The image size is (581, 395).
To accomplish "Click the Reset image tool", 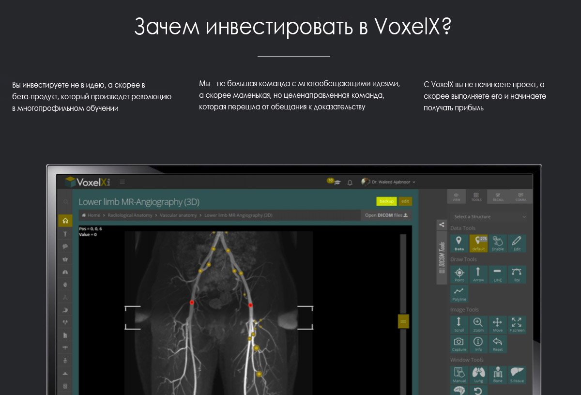I will [x=498, y=344].
